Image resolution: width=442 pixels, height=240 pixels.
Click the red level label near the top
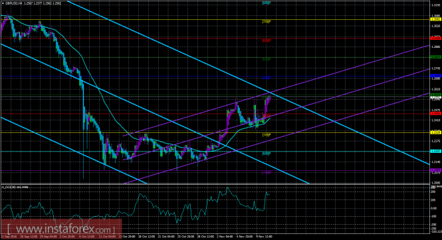(267, 41)
